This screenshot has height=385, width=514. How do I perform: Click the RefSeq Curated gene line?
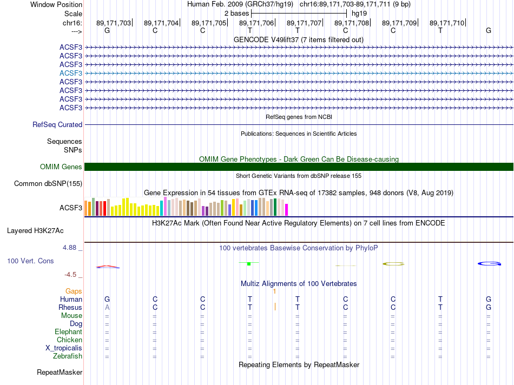[299, 125]
